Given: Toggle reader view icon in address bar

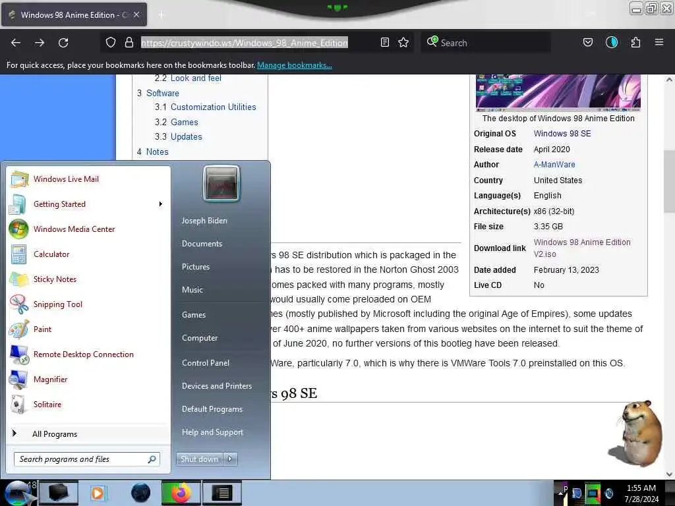Looking at the screenshot, I should (385, 43).
